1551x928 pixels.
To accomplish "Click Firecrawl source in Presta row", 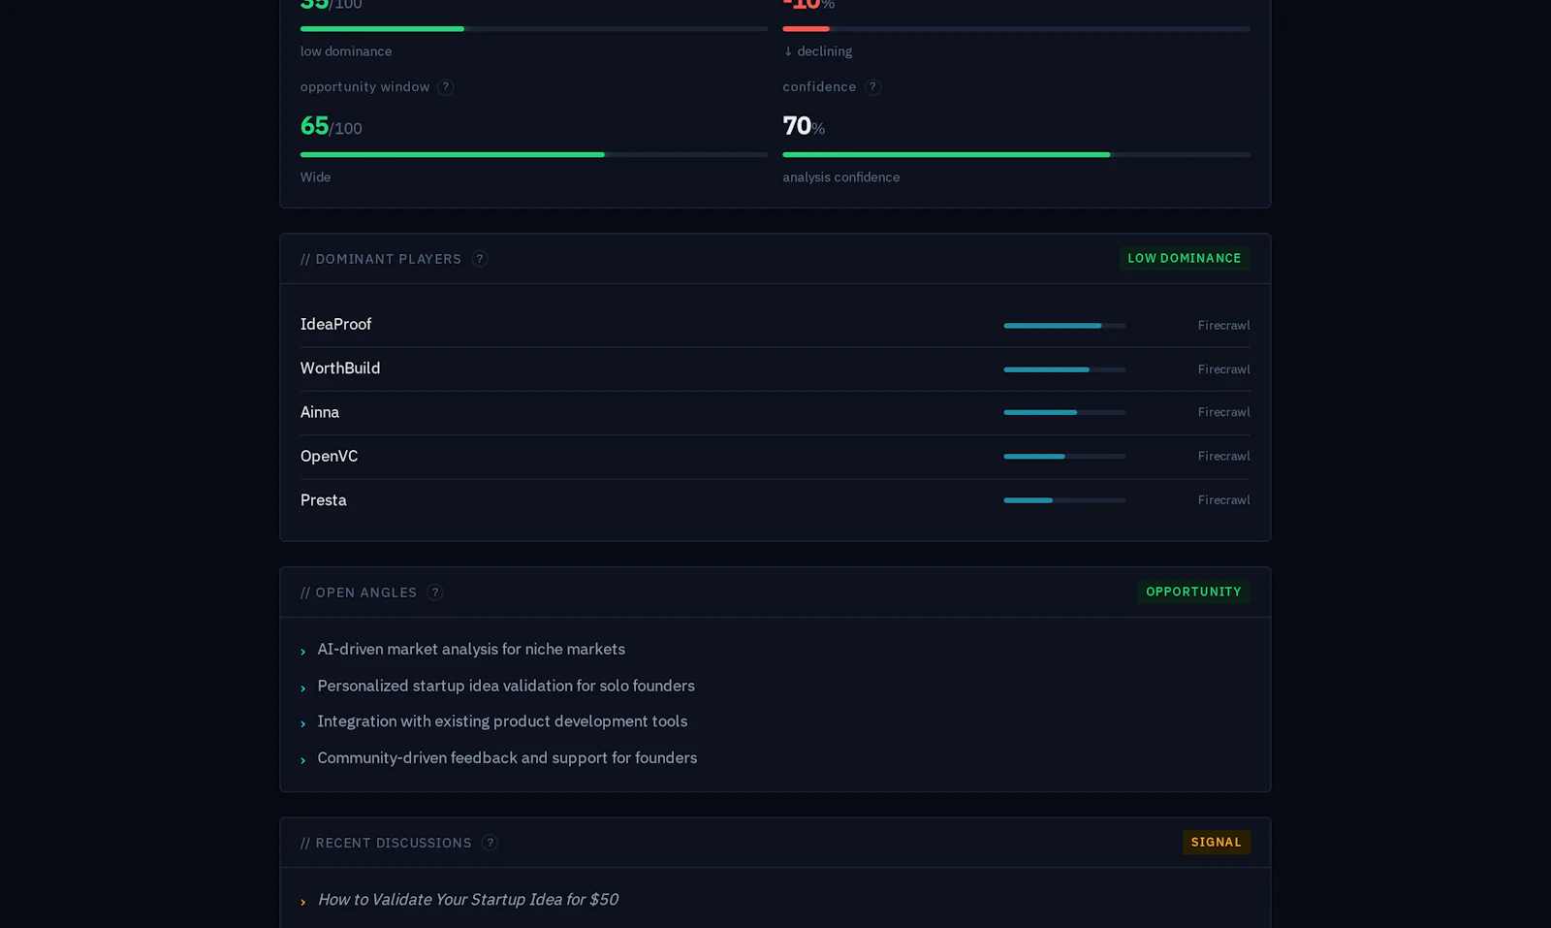I will [1223, 500].
